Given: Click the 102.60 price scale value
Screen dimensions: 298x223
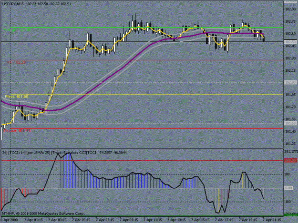Looking at the screenshot, I should (290, 34).
